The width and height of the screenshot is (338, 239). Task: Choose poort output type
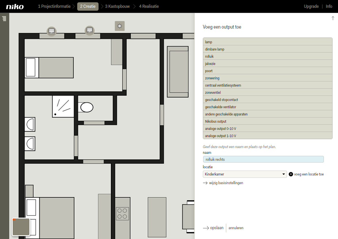click(x=267, y=71)
